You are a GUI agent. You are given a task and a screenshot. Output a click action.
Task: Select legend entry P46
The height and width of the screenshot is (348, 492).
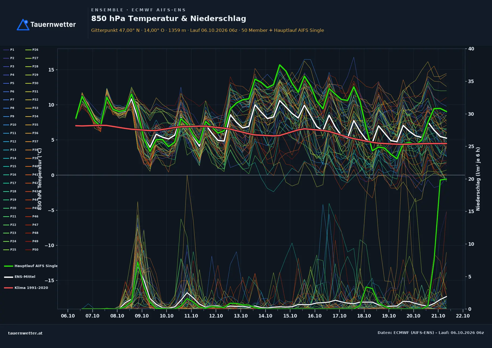point(32,216)
